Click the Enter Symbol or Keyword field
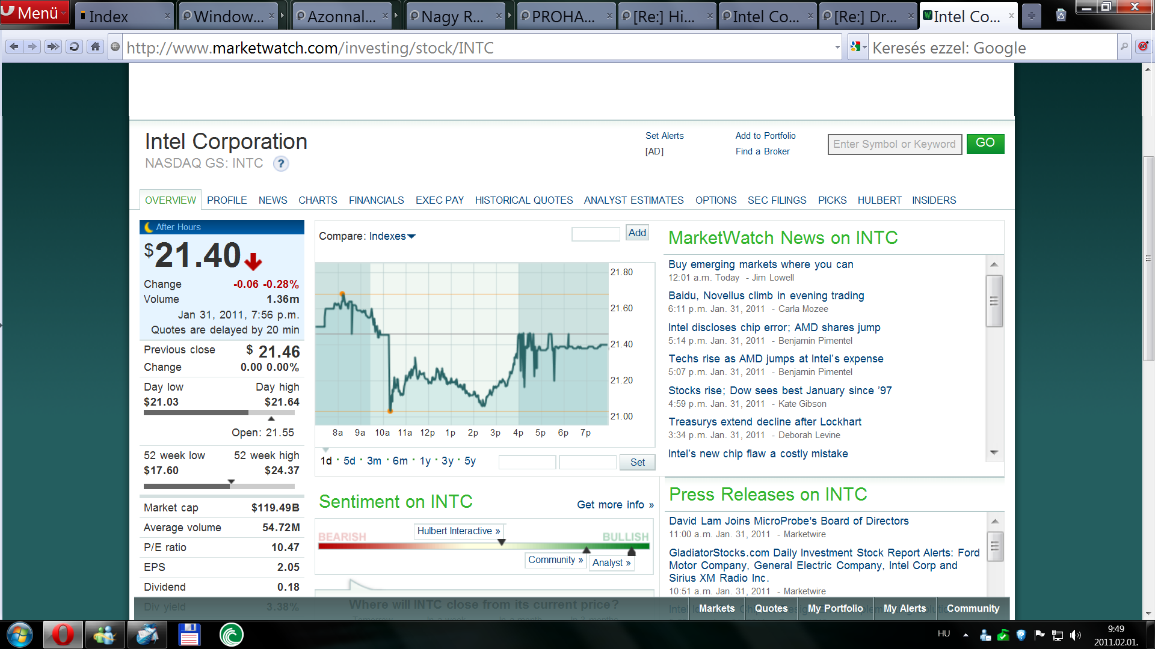1155x649 pixels. [895, 144]
